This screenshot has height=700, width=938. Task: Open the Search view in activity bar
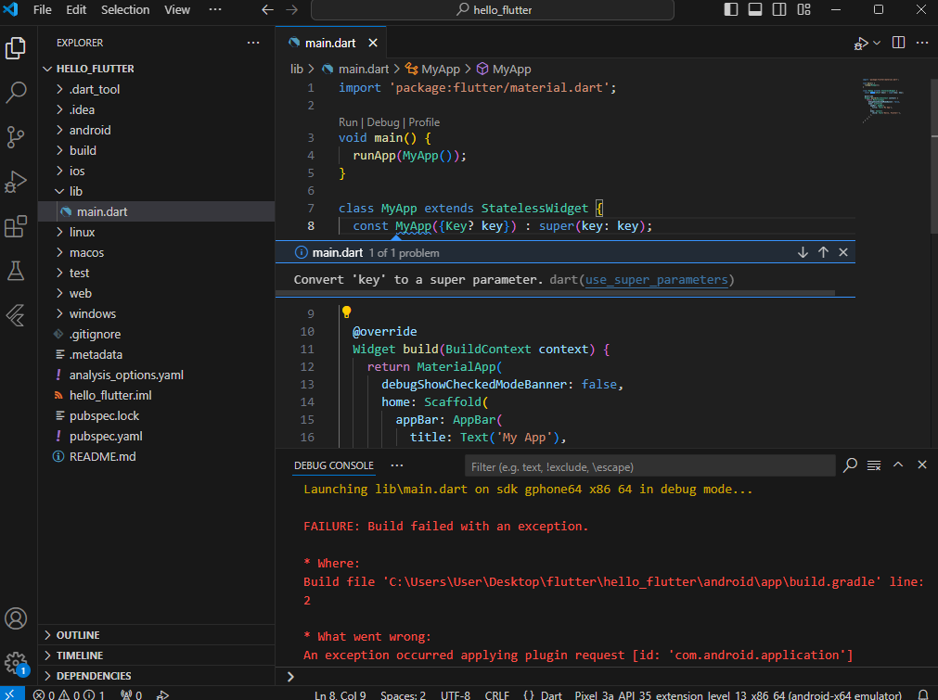pos(16,92)
